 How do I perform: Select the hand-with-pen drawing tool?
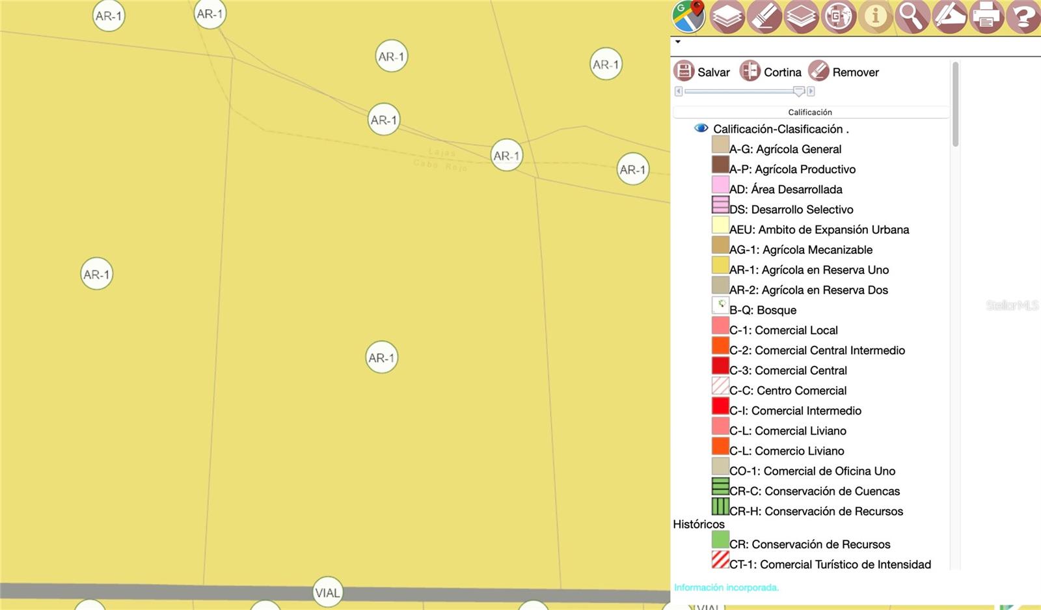[x=949, y=16]
